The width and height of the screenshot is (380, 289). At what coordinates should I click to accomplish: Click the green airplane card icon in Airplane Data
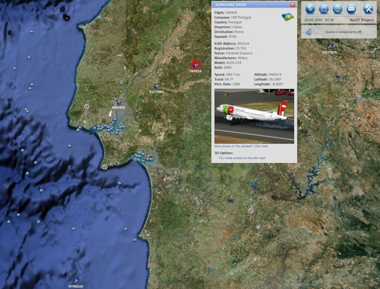(288, 17)
